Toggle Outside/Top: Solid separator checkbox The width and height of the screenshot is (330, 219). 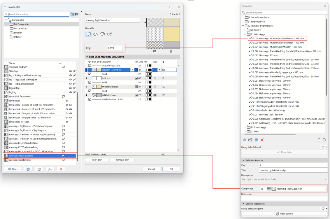coord(90,66)
